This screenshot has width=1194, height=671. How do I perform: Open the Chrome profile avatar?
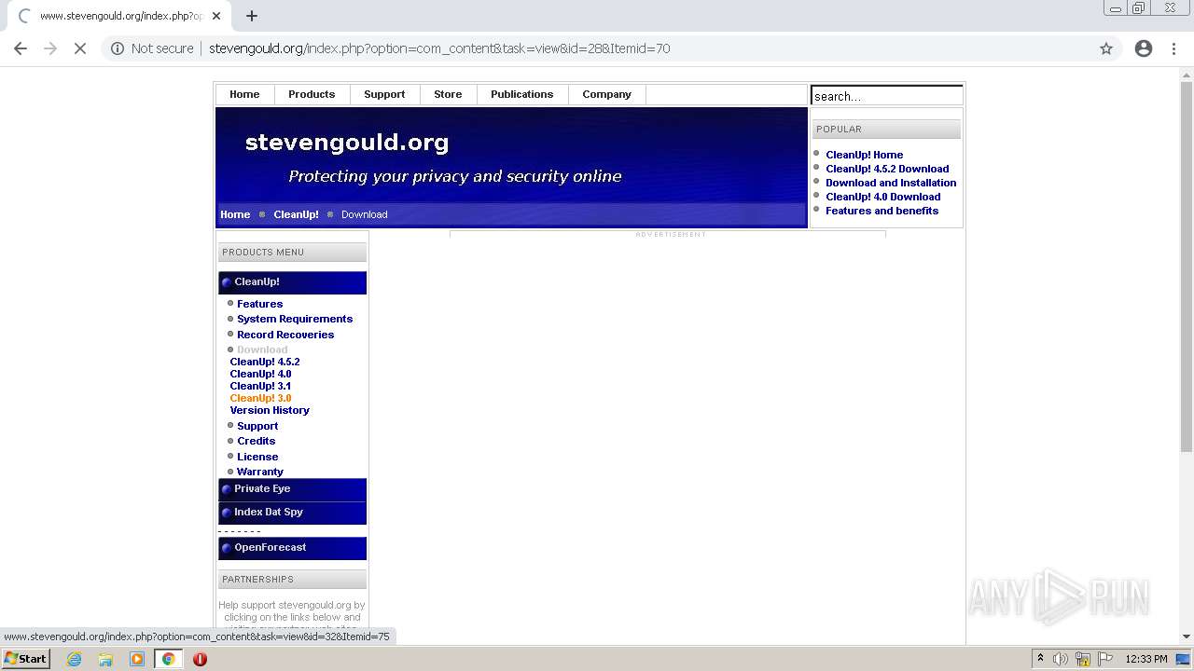click(1144, 48)
